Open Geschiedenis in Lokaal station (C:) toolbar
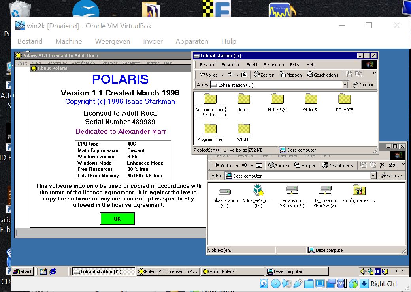 322,75
